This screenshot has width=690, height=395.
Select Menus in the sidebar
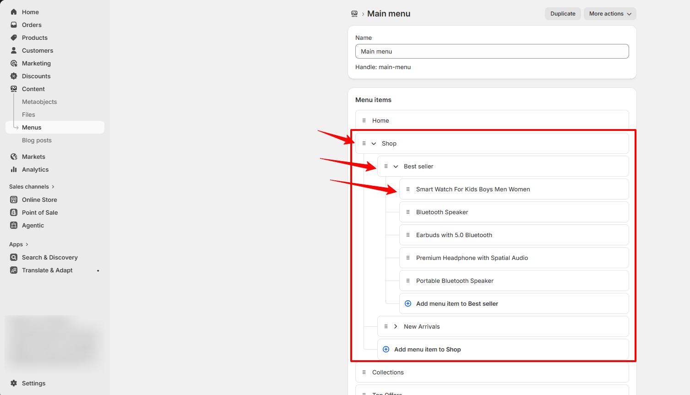[x=55, y=127]
